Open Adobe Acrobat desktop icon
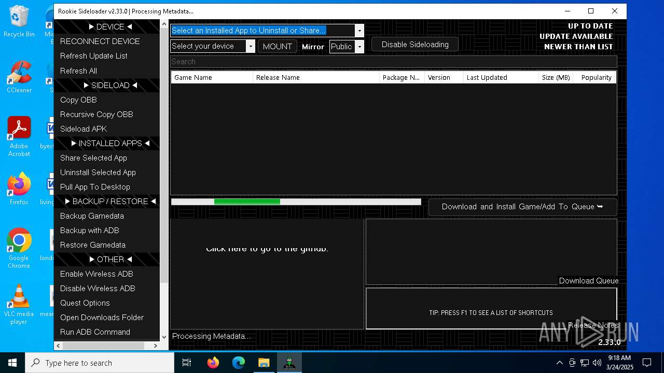Viewport: 664px width, 373px height. [19, 137]
